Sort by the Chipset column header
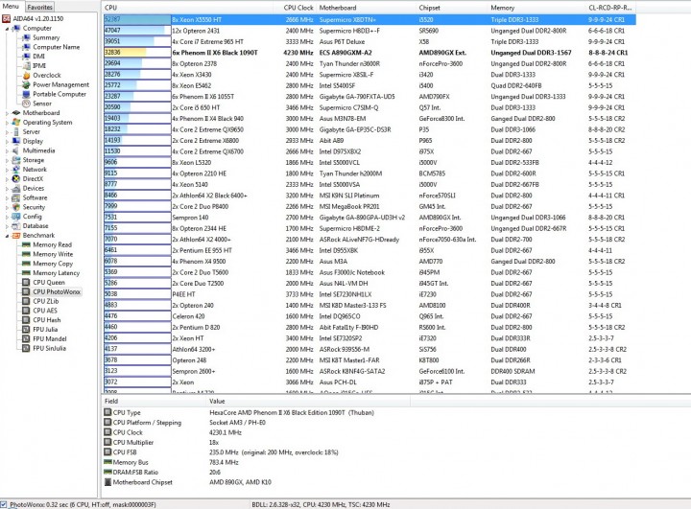The width and height of the screenshot is (691, 509). [452, 8]
